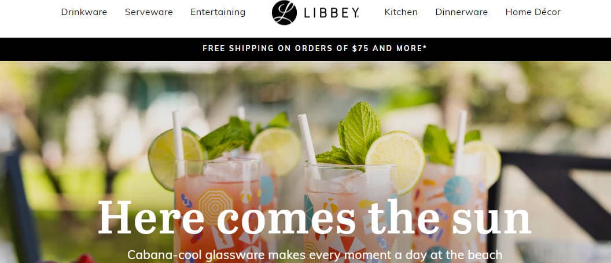Click the Here comes the sun headline

point(314,217)
